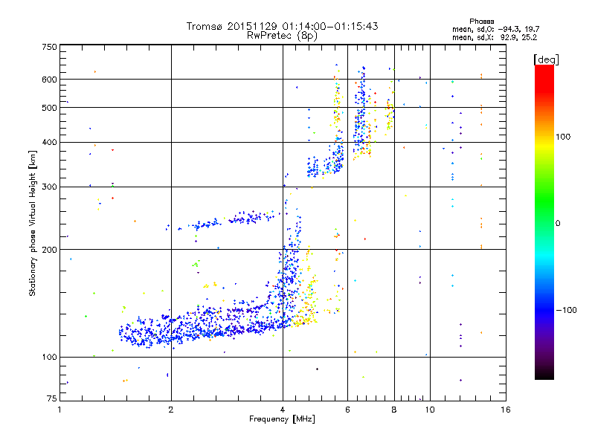The image size is (595, 446).
Task: Click the plot title 'Tromsø 20151129 01:14:00-01:15:43'
Action: pos(282,26)
